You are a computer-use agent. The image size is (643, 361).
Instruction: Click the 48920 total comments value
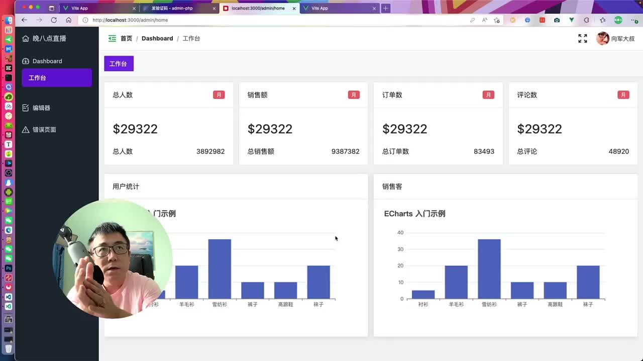pyautogui.click(x=619, y=151)
